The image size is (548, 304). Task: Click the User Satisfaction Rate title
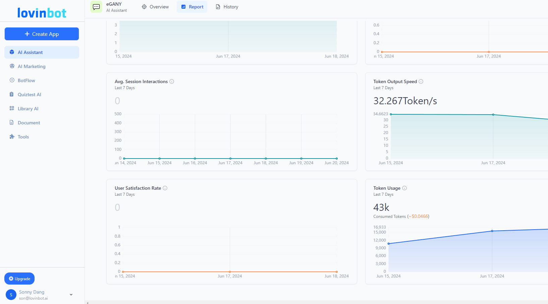pos(138,188)
